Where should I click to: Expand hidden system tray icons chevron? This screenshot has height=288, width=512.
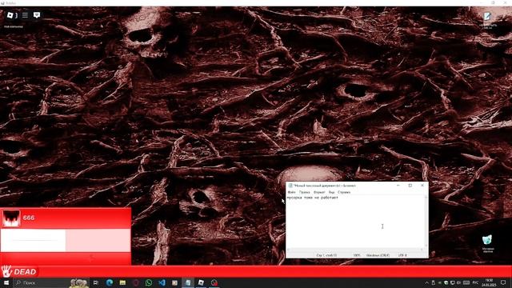[426, 282]
